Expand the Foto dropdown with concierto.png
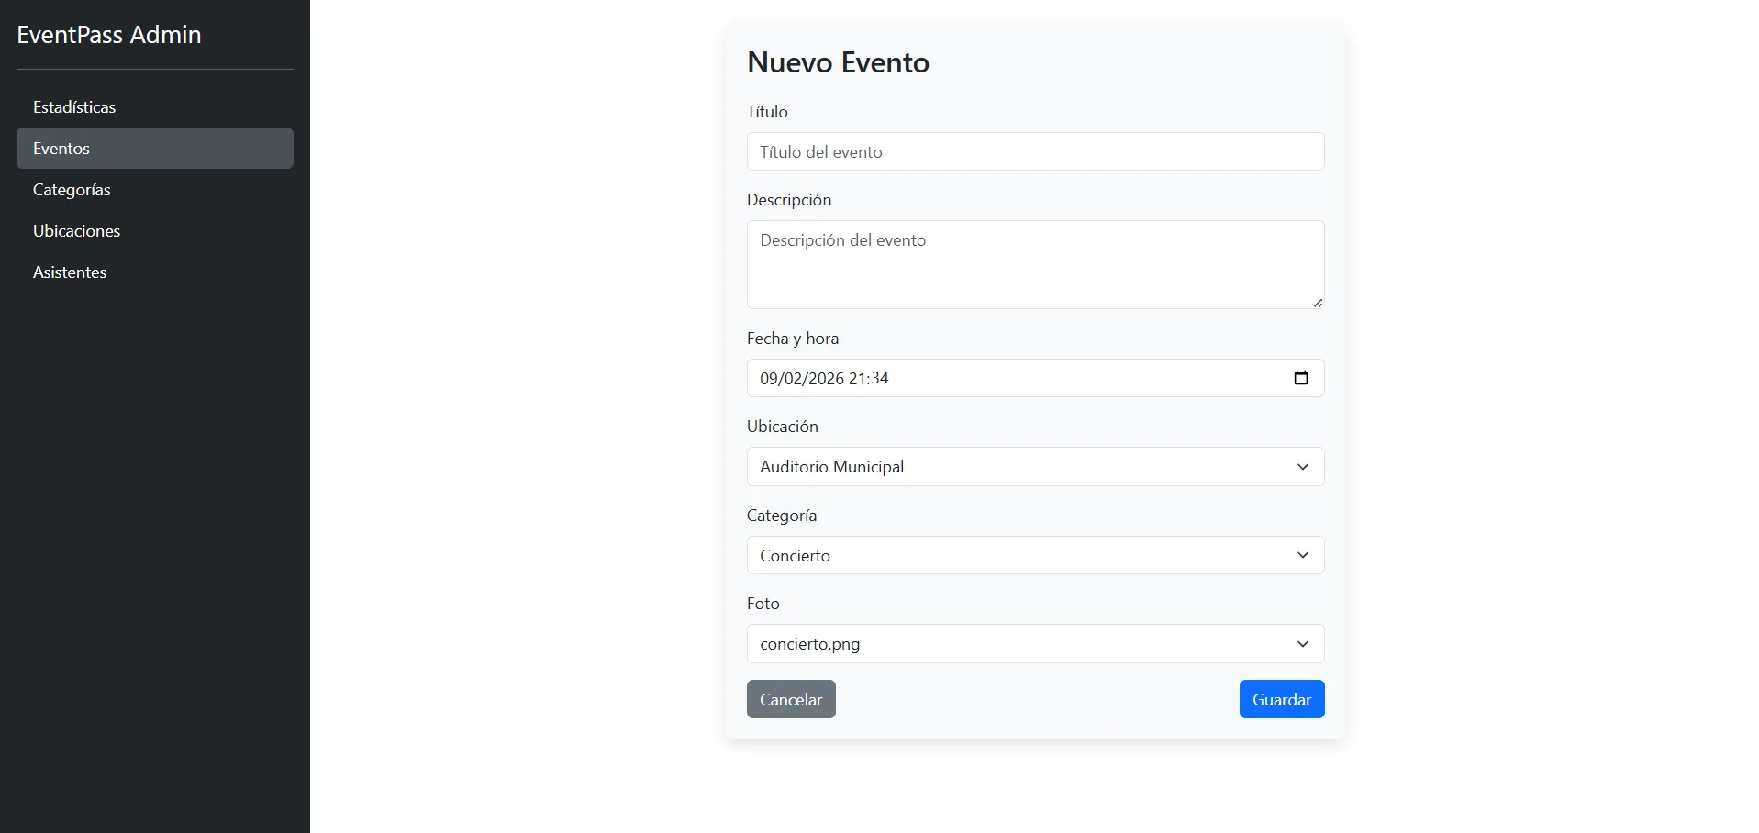The height and width of the screenshot is (833, 1759). (x=1035, y=644)
